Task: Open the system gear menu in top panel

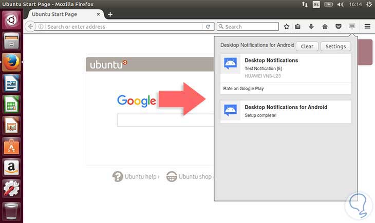Action: [x=369, y=4]
